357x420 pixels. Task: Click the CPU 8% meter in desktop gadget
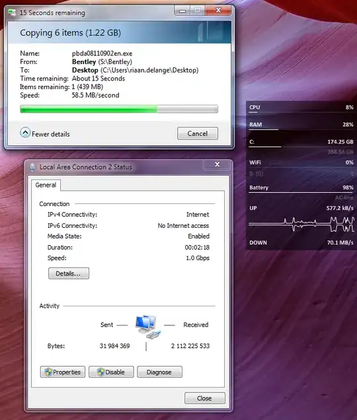[301, 108]
